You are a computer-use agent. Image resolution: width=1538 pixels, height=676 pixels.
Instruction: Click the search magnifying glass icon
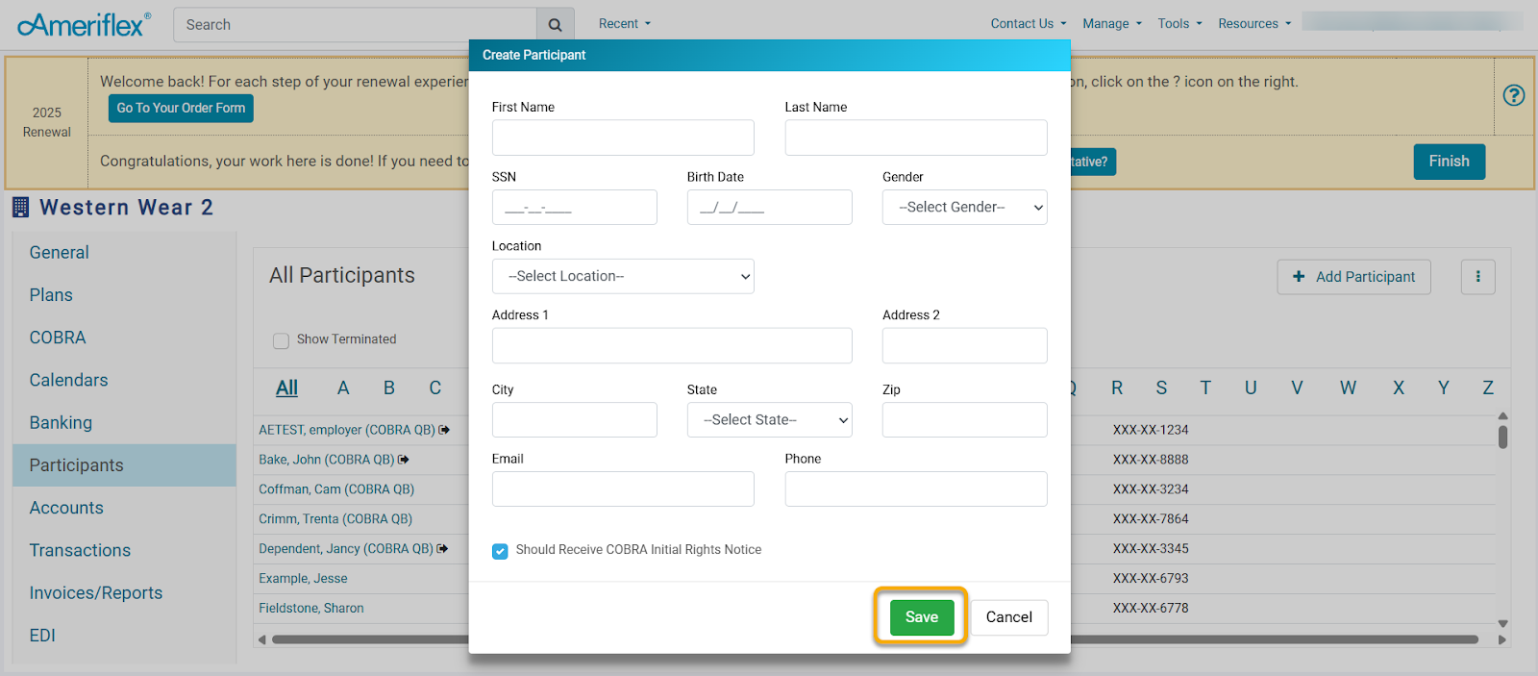point(555,25)
